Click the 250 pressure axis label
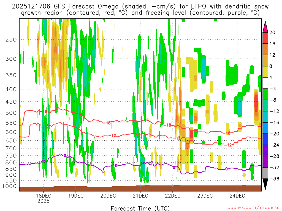 11,40
